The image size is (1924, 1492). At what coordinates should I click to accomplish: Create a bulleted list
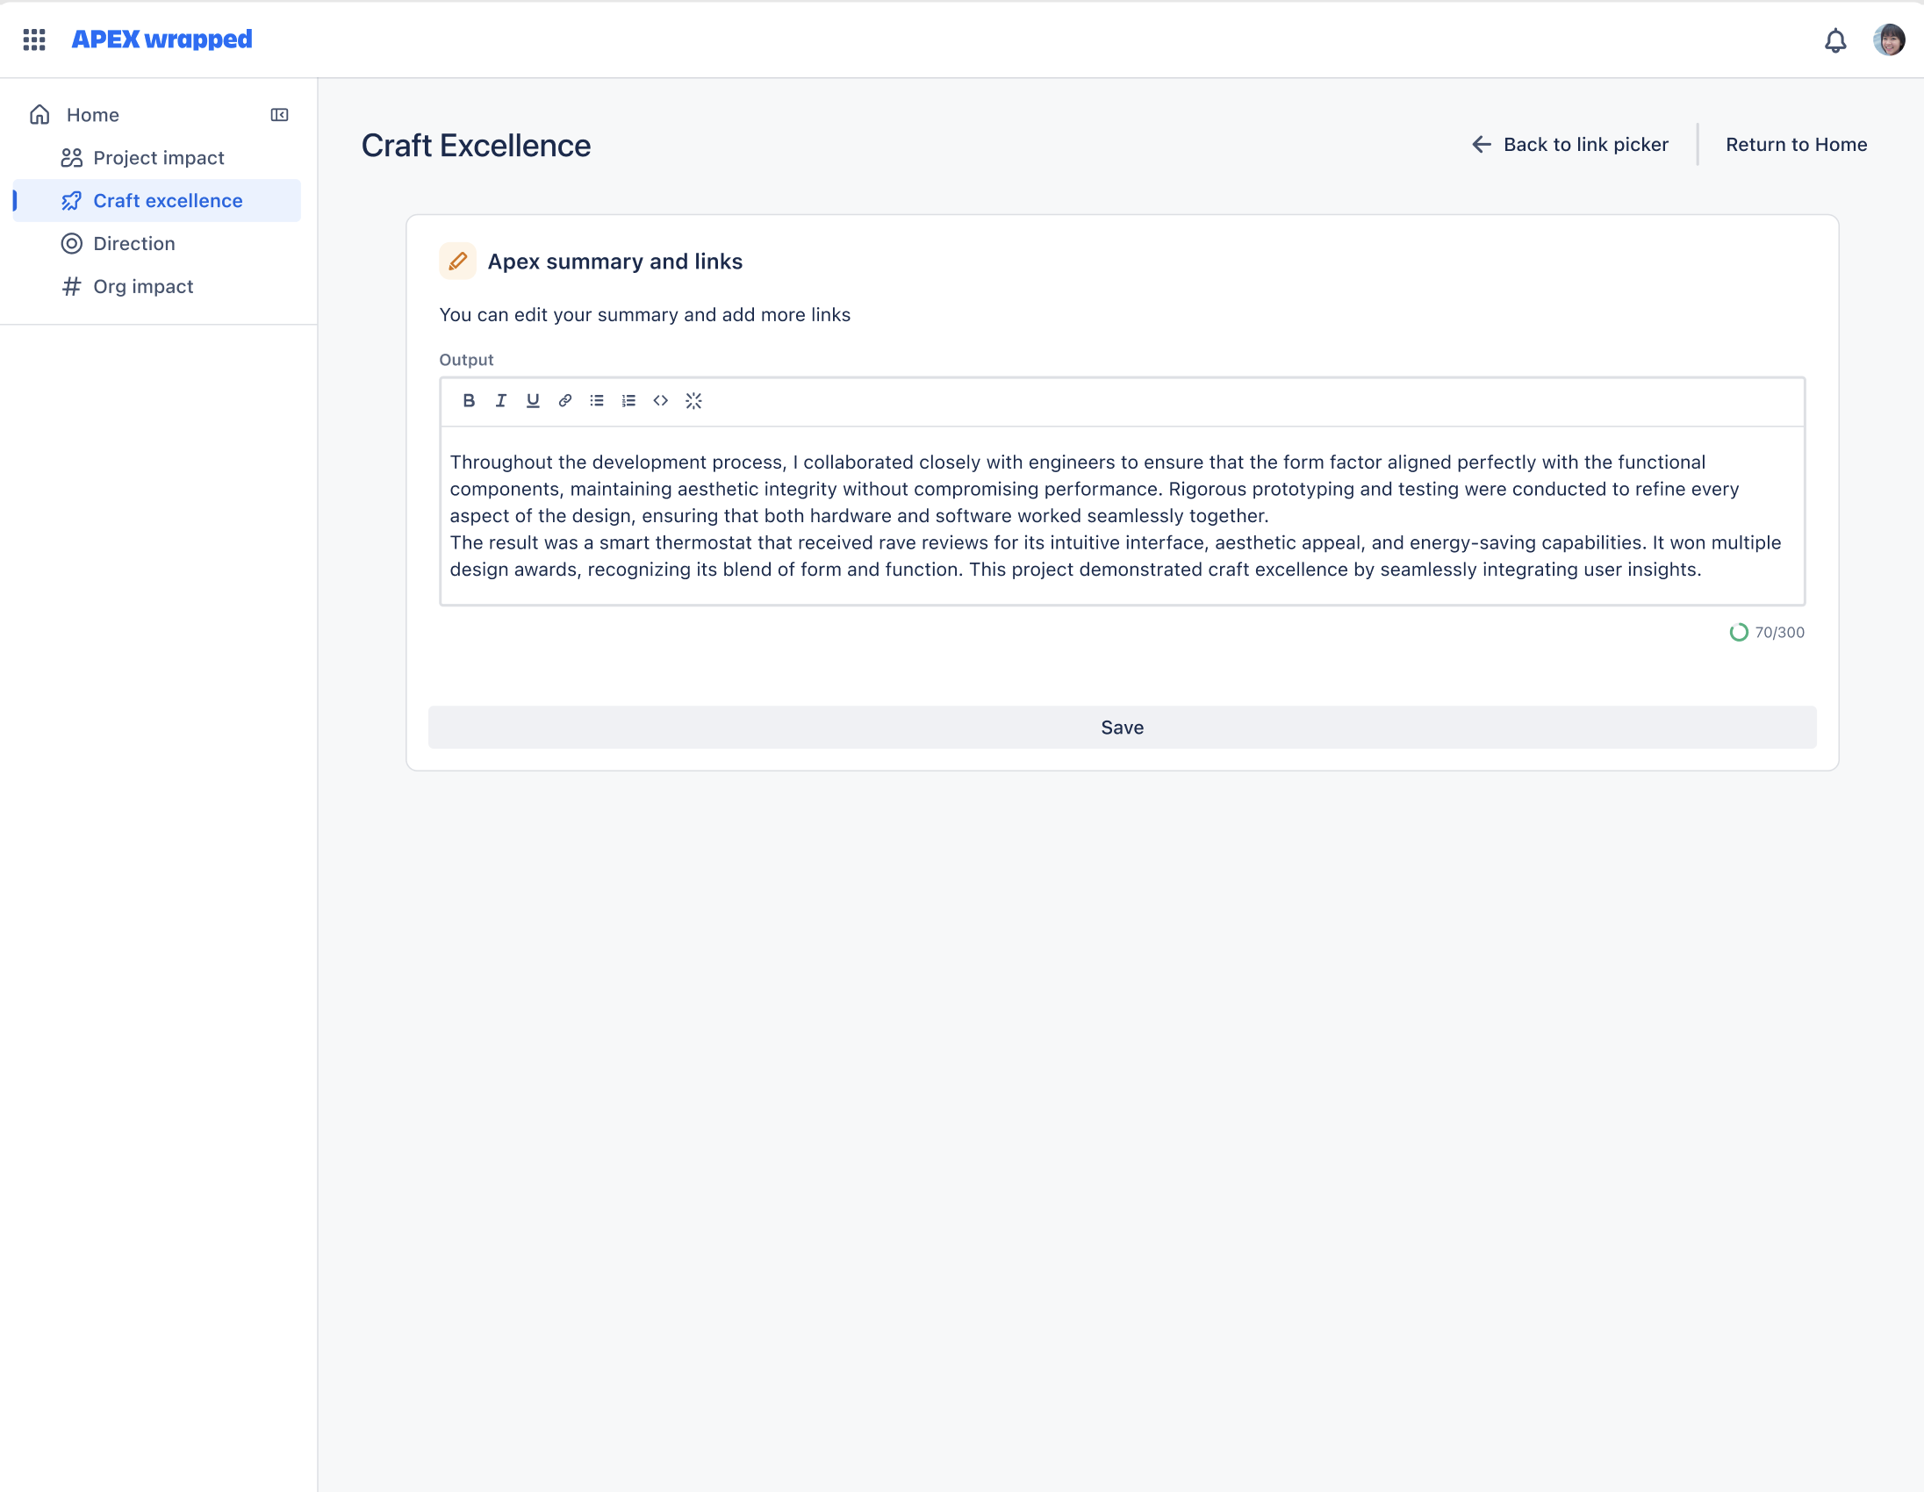596,401
